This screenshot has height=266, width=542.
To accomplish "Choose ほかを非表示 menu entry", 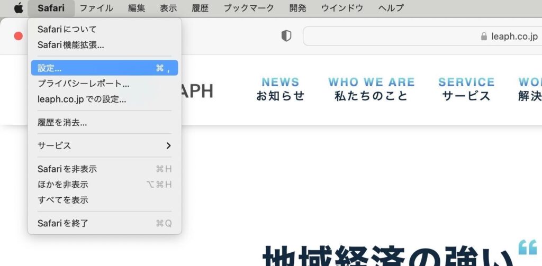I will tap(104, 185).
